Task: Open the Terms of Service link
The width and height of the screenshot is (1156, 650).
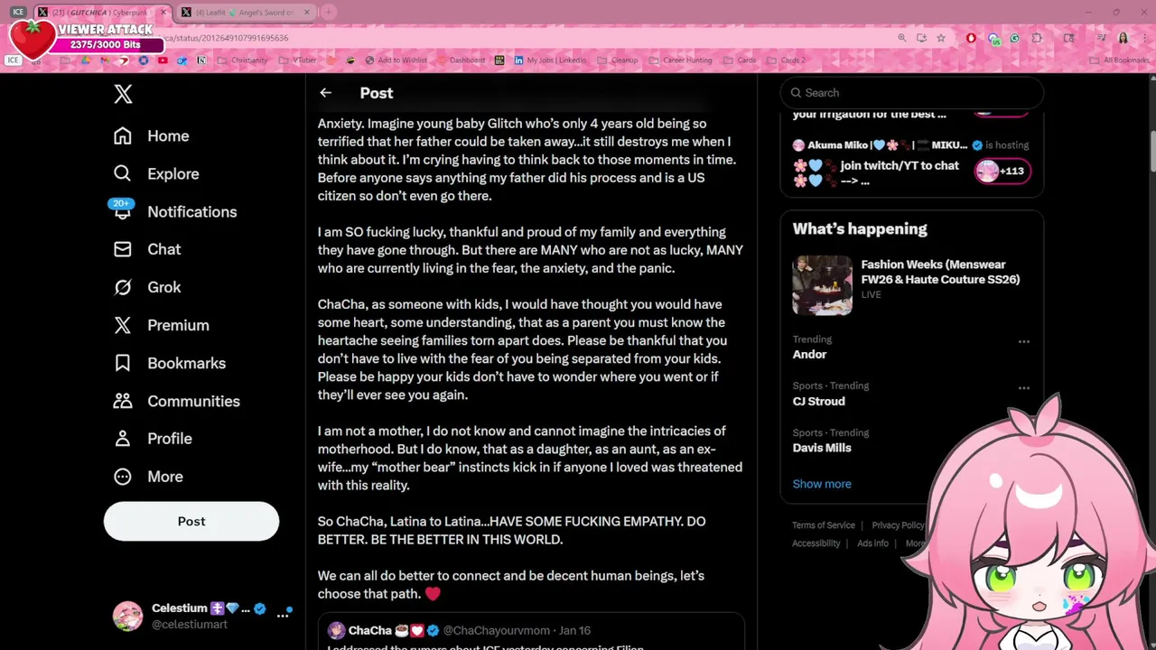Action: pos(824,525)
